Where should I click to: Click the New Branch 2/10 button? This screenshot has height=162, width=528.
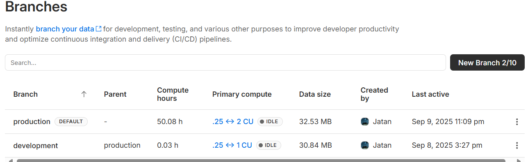[487, 62]
